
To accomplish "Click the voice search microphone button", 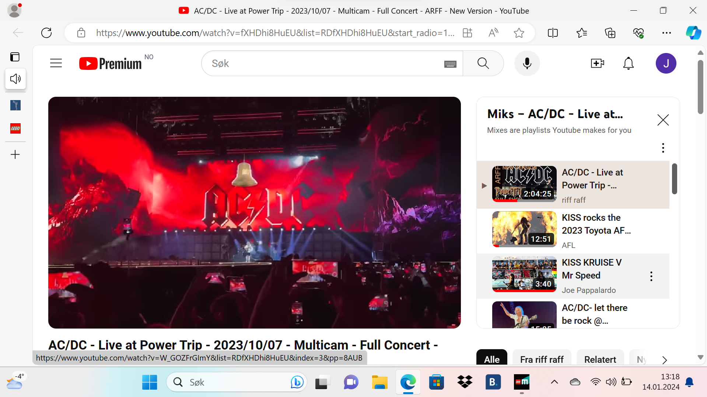I will coord(527,63).
